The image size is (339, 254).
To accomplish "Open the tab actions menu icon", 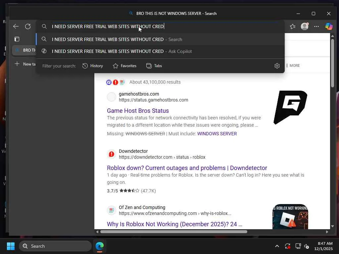I will (17, 39).
